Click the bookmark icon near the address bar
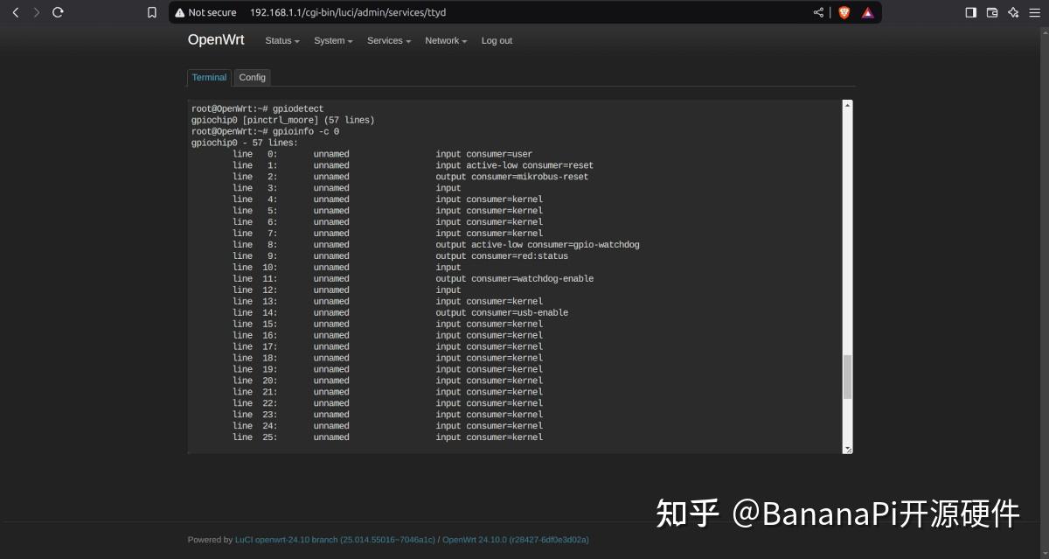The width and height of the screenshot is (1049, 559). (152, 12)
